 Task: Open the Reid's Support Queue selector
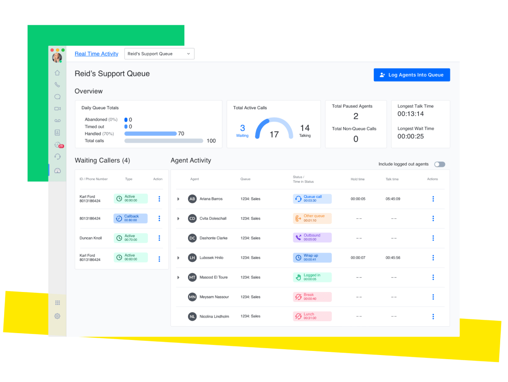[159, 53]
